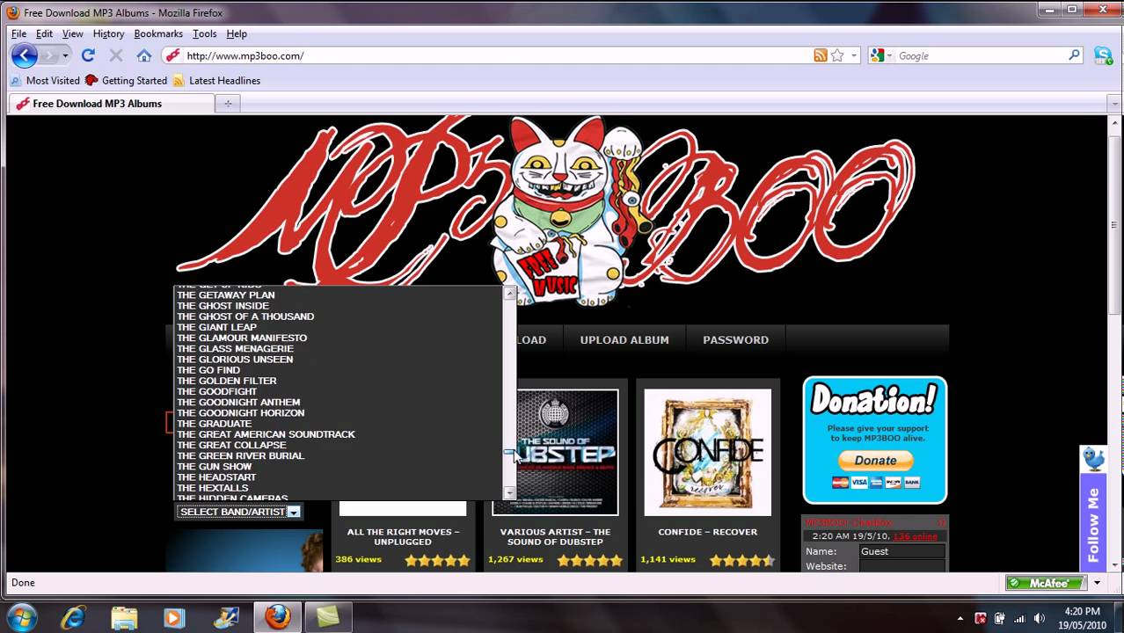Rate the Confide album with stars
1124x633 pixels.
pyautogui.click(x=742, y=560)
